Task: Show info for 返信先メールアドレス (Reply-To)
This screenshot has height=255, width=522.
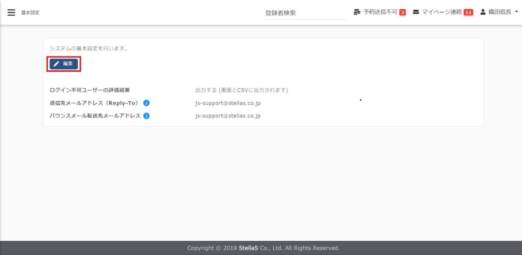Action: (146, 103)
